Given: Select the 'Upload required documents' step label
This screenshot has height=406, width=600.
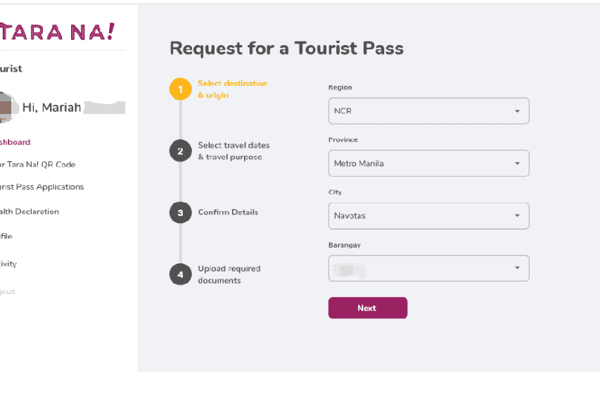Looking at the screenshot, I should pos(229,274).
